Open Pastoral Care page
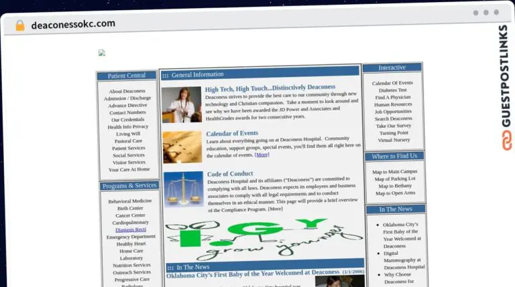The width and height of the screenshot is (515, 287). 129,141
